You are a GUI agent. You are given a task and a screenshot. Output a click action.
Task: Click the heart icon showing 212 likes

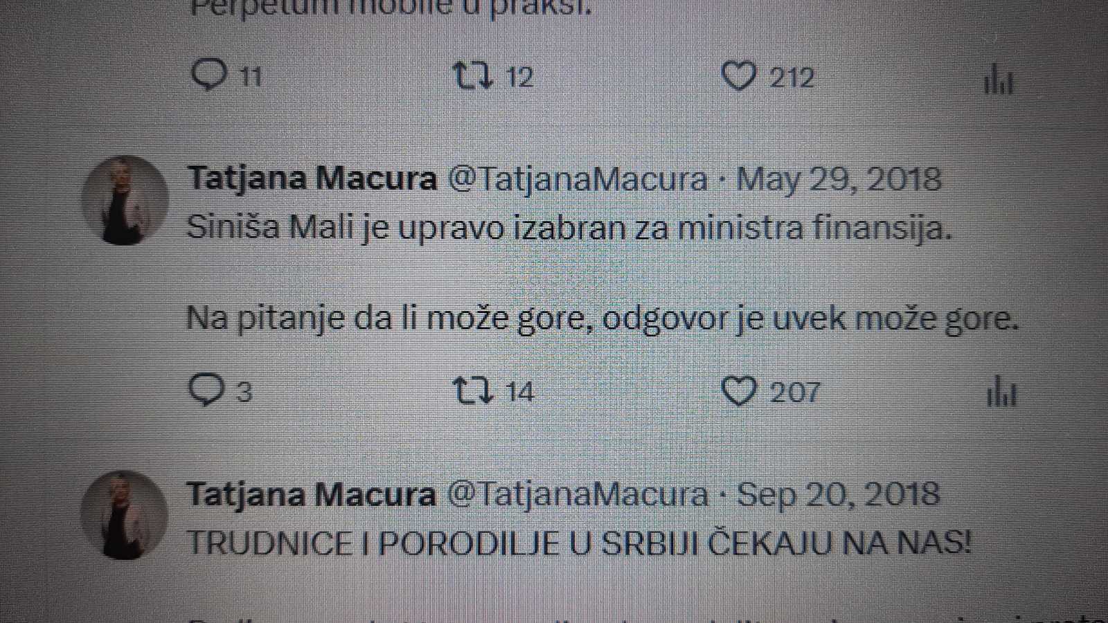[740, 78]
